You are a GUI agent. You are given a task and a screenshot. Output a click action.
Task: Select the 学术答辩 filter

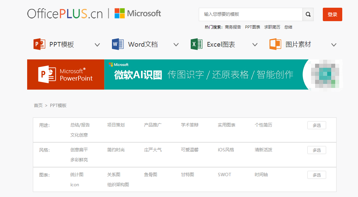[190, 125]
